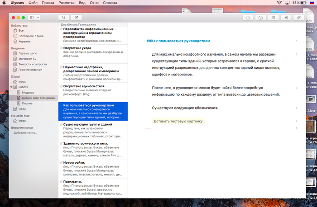
Task: Click Добавить папку... link
Action: [25, 132]
